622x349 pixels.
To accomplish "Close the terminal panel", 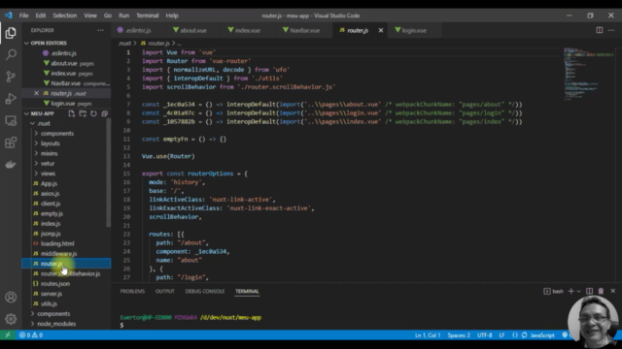I will [x=613, y=291].
